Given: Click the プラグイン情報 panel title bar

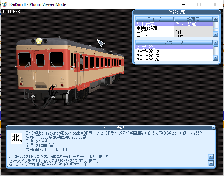Looking at the screenshot, I should coord(111,127).
